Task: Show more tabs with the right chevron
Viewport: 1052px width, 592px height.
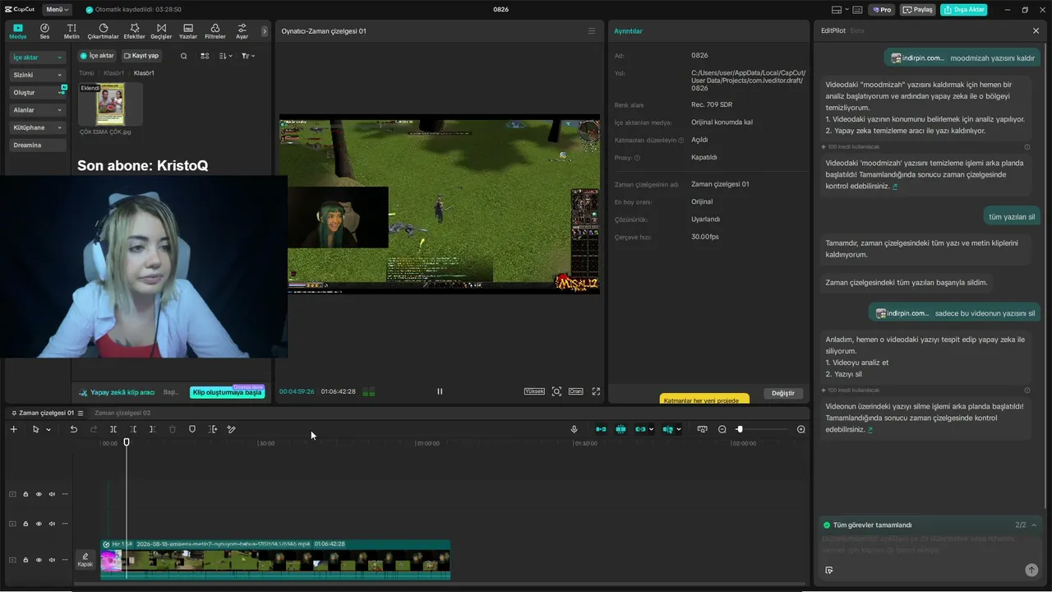Action: 265,31
